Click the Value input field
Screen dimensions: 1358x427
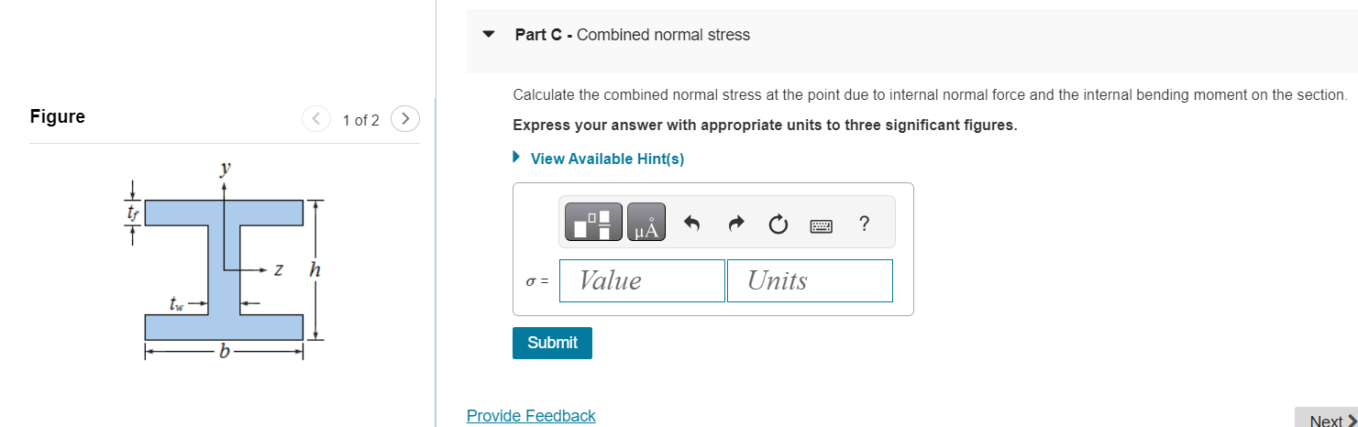(x=642, y=280)
